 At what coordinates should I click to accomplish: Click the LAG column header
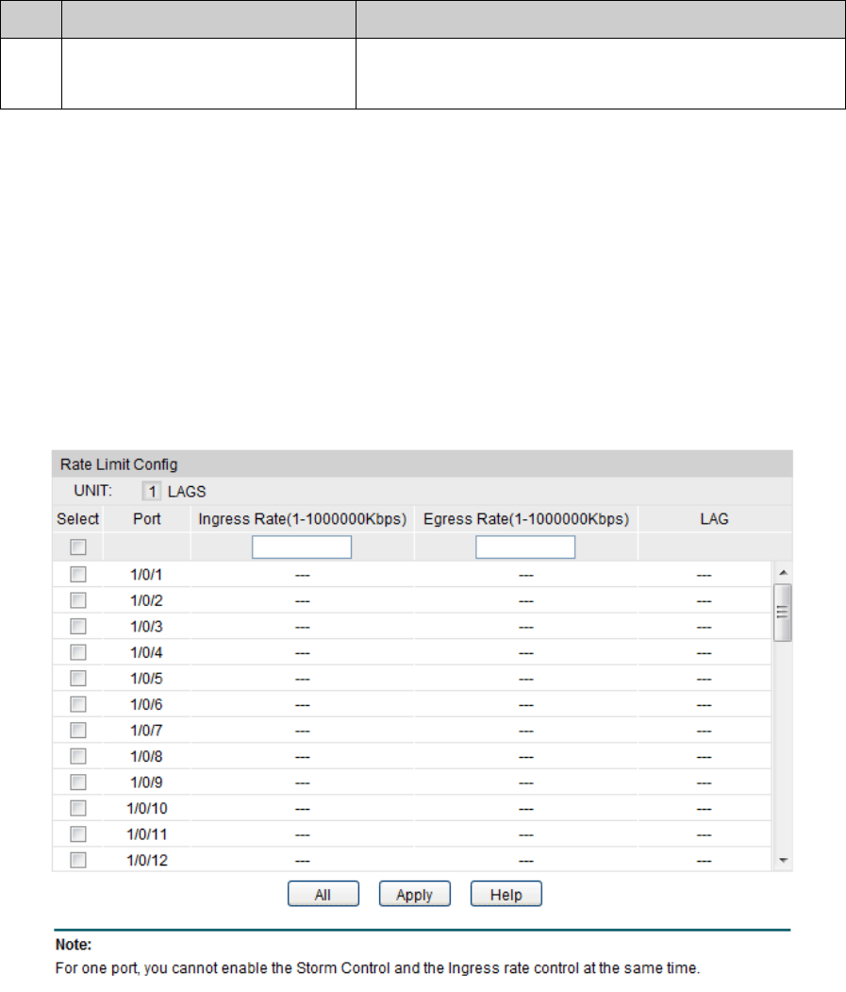(x=715, y=519)
